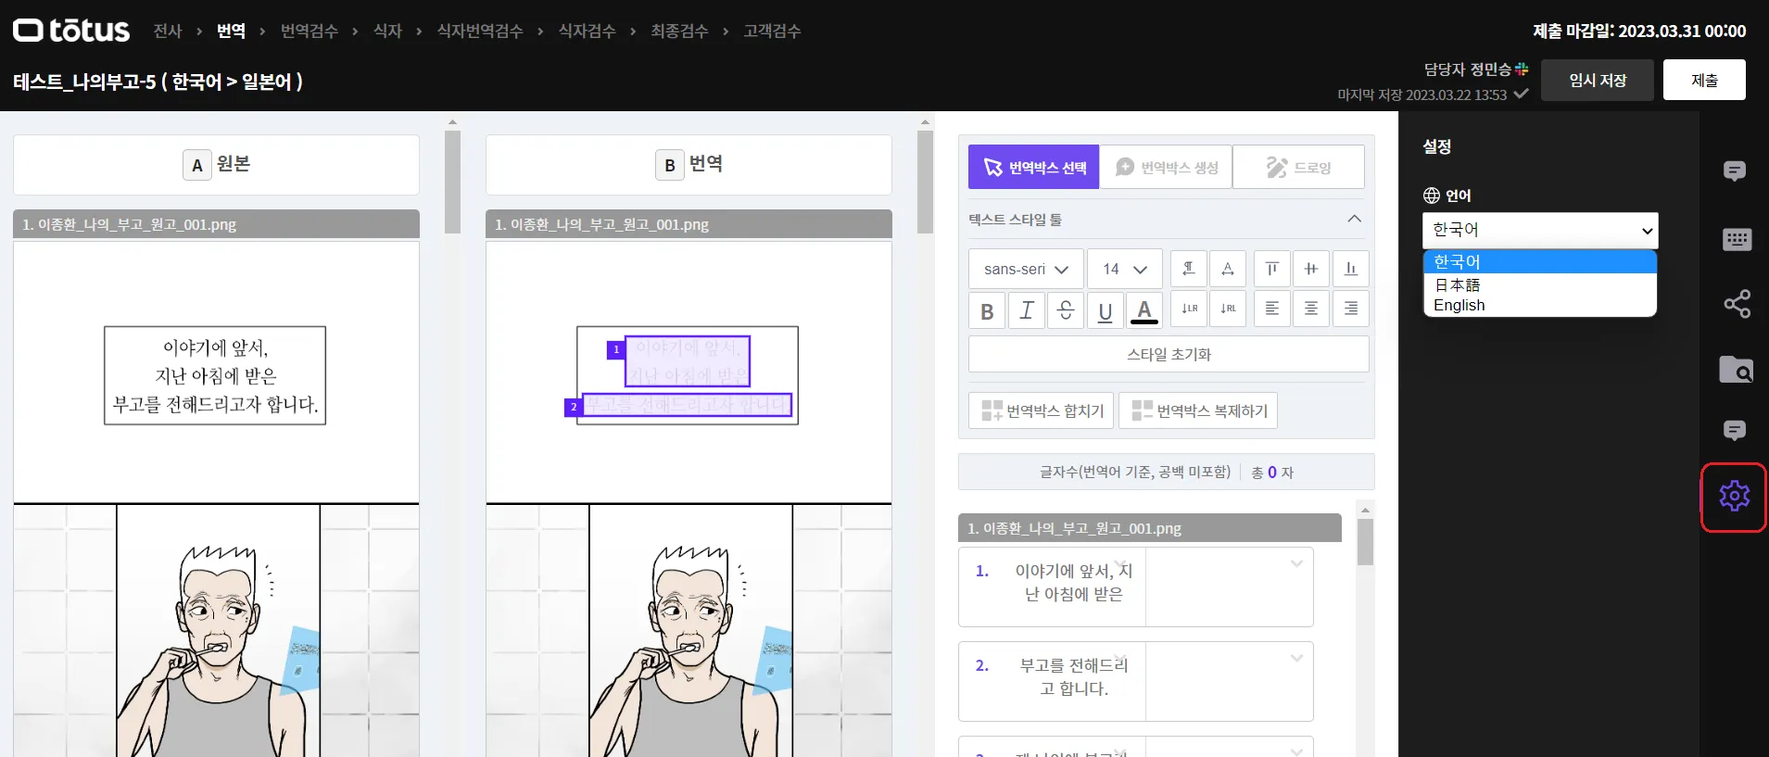
Task: Align text to the right
Action: (x=1351, y=309)
